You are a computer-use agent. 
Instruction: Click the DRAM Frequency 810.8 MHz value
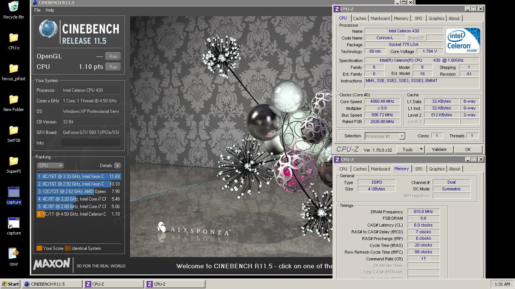[x=423, y=211]
